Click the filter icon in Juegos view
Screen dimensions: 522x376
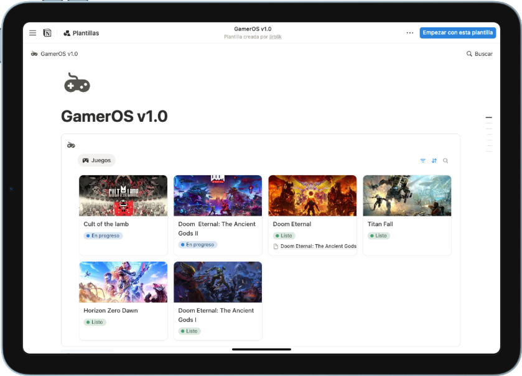[423, 161]
